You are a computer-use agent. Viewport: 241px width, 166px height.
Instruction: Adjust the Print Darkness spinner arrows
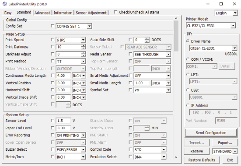84,47
